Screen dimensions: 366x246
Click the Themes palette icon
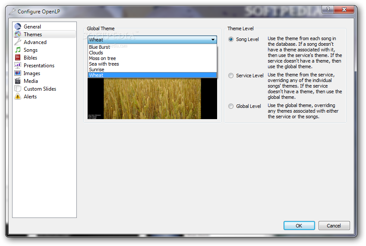pos(18,34)
